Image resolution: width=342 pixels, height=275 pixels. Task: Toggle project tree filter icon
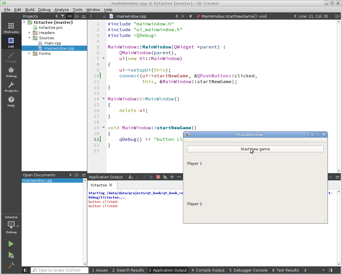63,16
